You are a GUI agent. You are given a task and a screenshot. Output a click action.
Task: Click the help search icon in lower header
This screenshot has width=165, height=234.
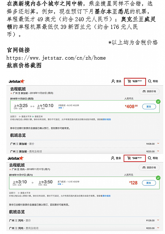pyautogui.click(x=150, y=158)
